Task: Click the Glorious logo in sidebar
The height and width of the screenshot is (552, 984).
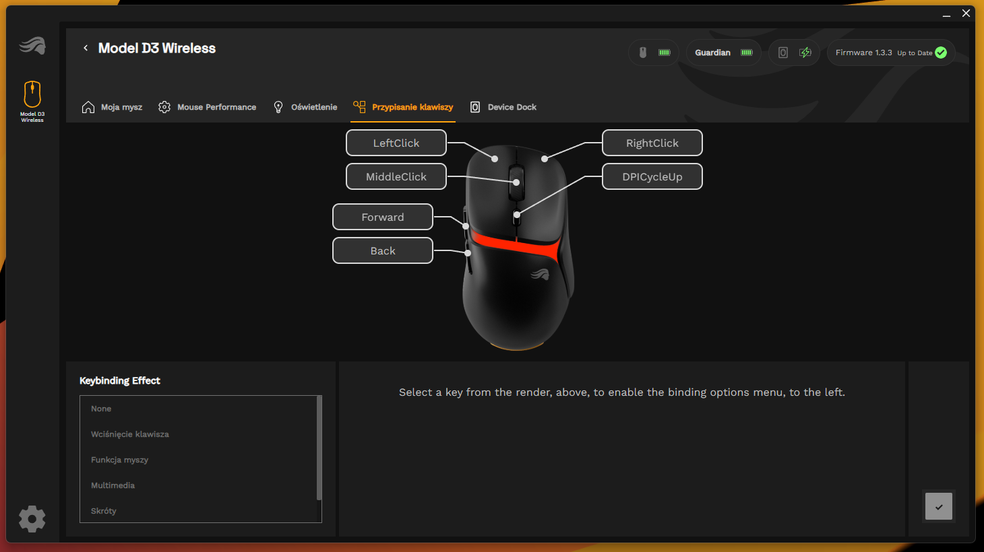Action: point(32,46)
